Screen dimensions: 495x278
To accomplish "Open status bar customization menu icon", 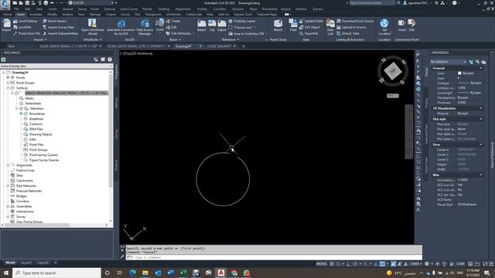I will (x=491, y=264).
